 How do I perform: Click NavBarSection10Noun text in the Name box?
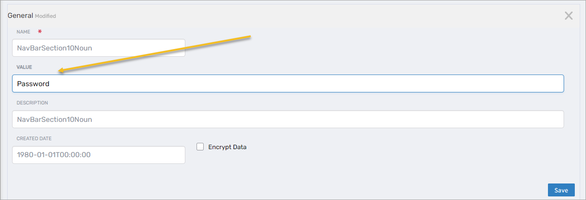click(54, 48)
